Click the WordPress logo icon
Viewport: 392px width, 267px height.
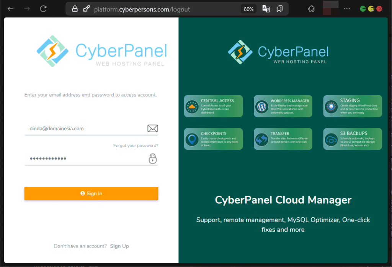[x=262, y=107]
